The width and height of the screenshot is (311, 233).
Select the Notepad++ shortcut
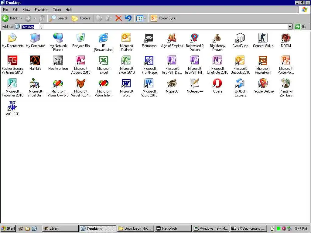coord(195,86)
